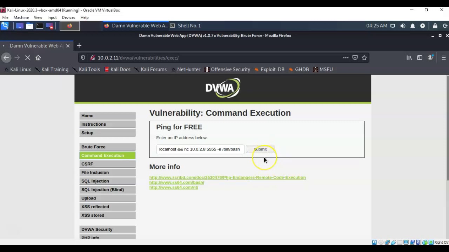Open the scribd Php-Endangers-Remote-Code-Execution link
The width and height of the screenshot is (449, 252).
tap(228, 177)
